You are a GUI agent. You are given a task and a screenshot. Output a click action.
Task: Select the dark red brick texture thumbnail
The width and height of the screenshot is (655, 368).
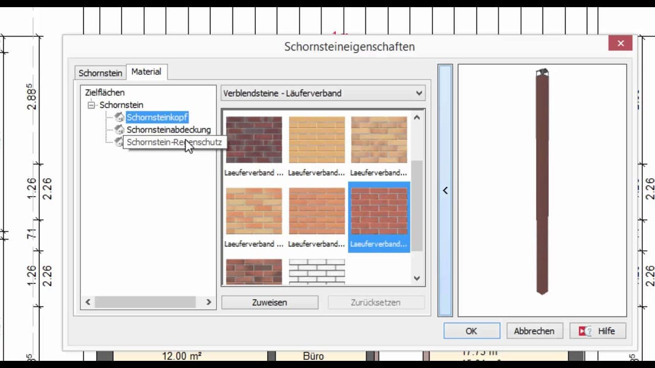click(x=254, y=140)
